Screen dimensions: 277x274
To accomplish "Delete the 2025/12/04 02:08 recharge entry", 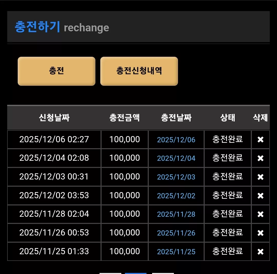I will point(260,158).
